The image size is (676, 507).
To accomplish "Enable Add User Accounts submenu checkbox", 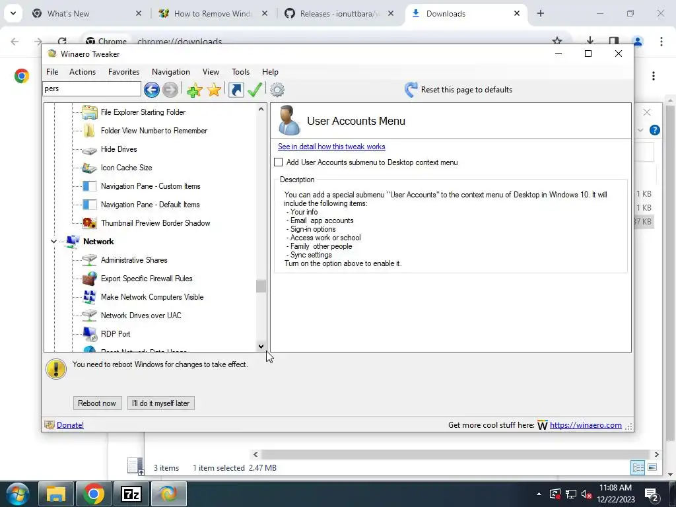I will point(279,162).
